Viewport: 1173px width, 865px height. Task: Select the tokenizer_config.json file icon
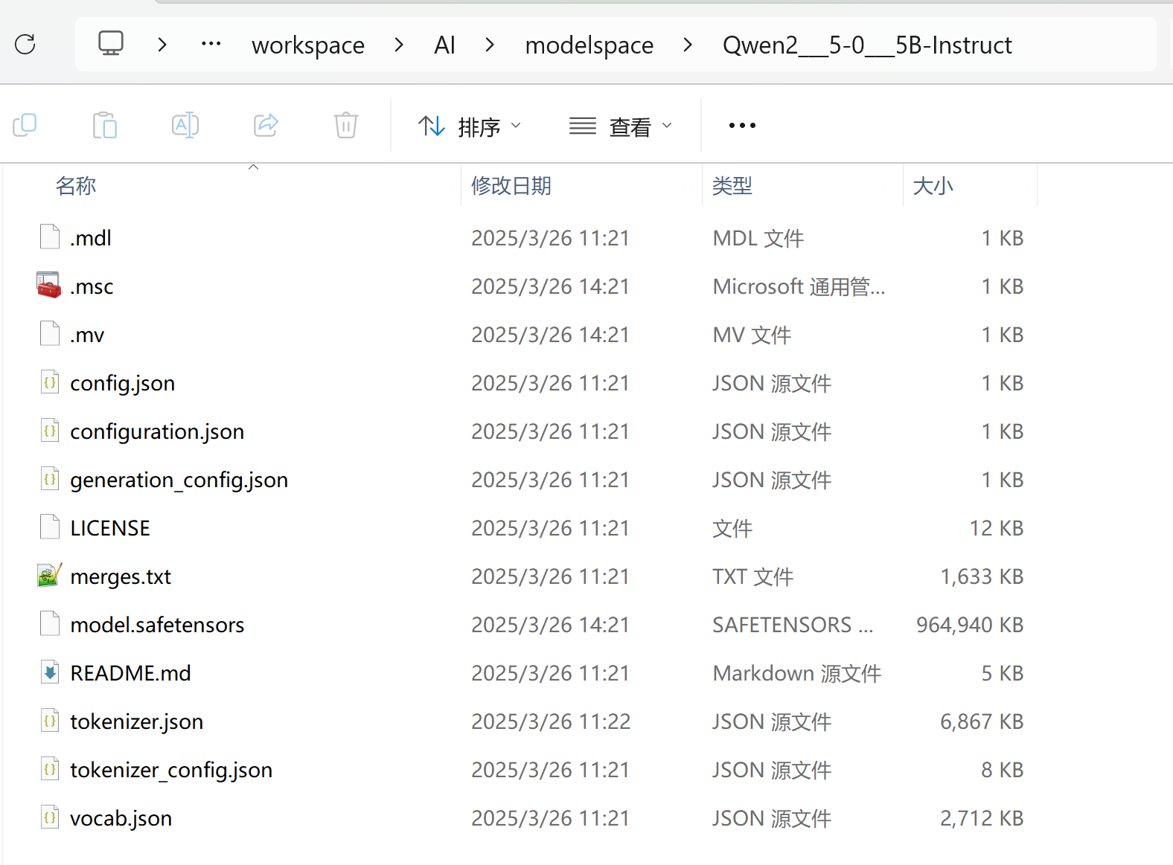(x=50, y=769)
